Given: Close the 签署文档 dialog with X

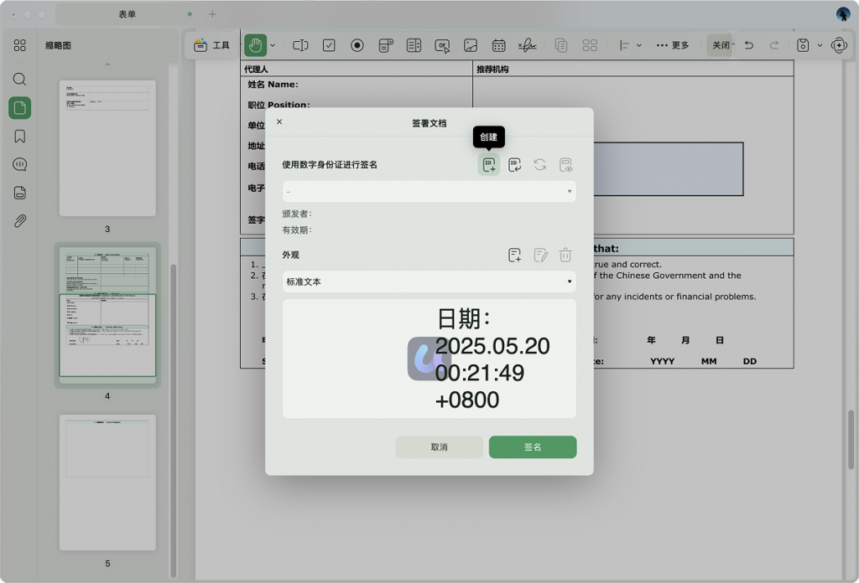Looking at the screenshot, I should tap(279, 121).
